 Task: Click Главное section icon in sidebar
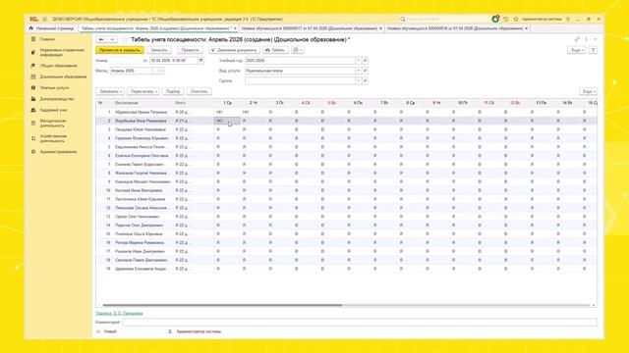pyautogui.click(x=33, y=39)
